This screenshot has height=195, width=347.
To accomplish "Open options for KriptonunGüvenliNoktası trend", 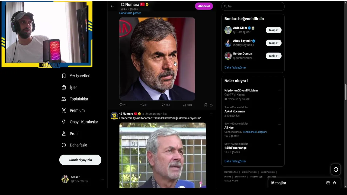I will click(x=280, y=90).
